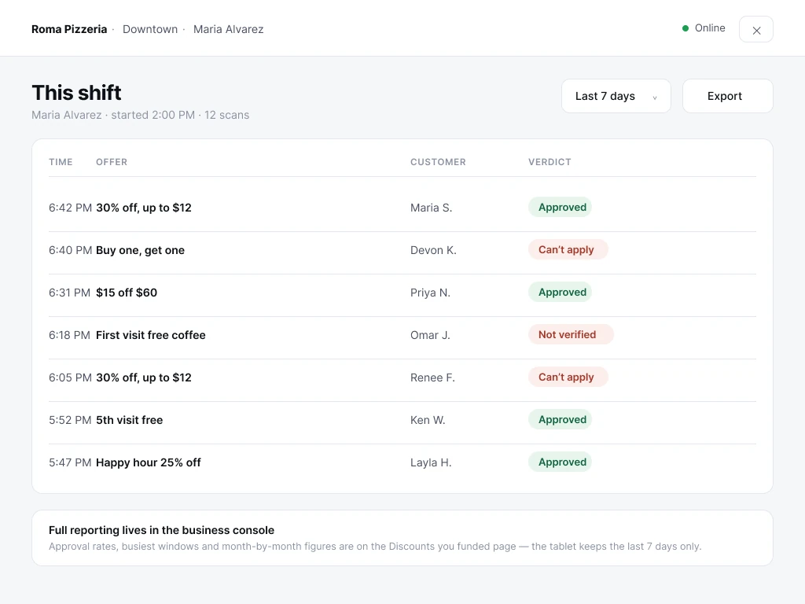Click customer Ken W.
This screenshot has height=604, width=805.
click(428, 420)
